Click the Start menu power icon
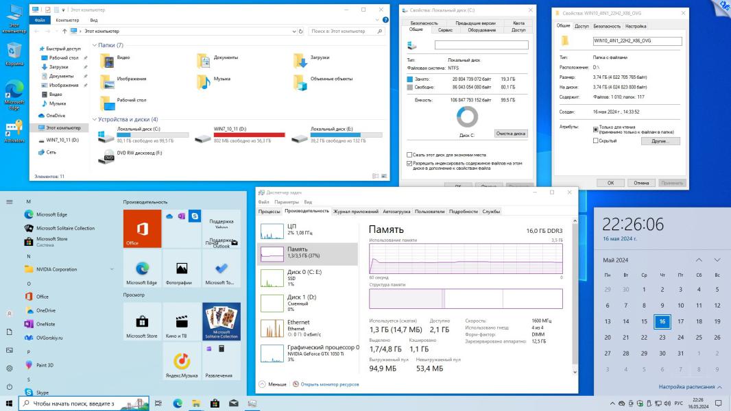731x411 pixels. pyautogui.click(x=10, y=387)
